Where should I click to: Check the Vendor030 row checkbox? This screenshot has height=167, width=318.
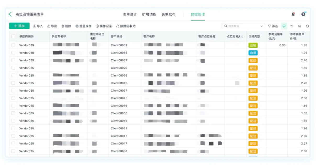tap(13, 53)
